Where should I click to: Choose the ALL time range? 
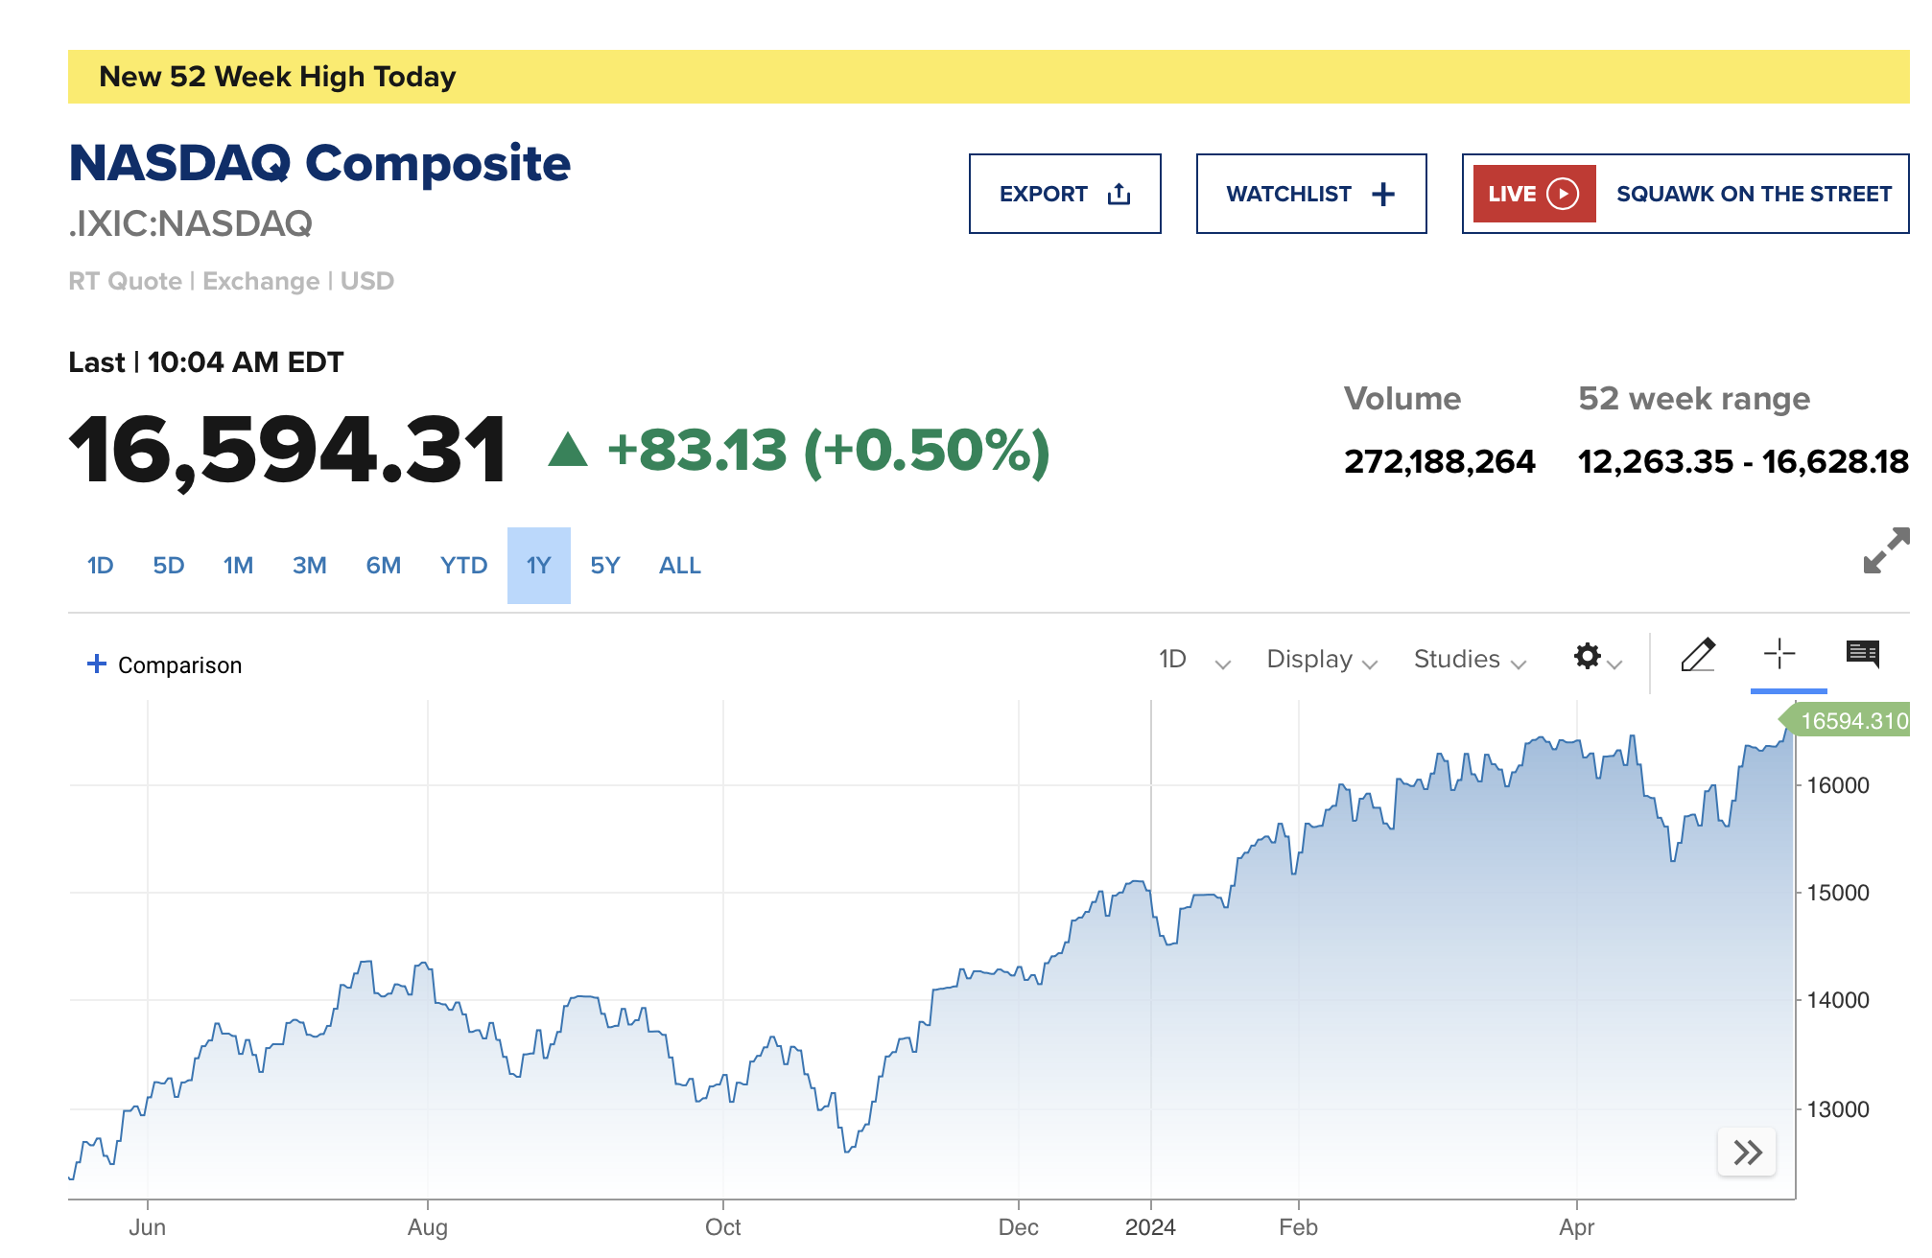tap(679, 566)
